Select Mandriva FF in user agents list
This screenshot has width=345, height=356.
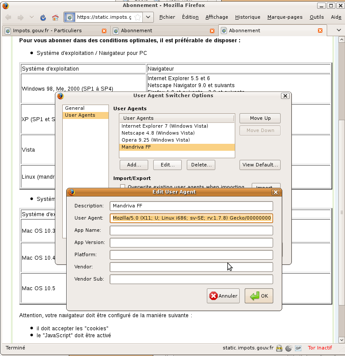[x=177, y=147]
